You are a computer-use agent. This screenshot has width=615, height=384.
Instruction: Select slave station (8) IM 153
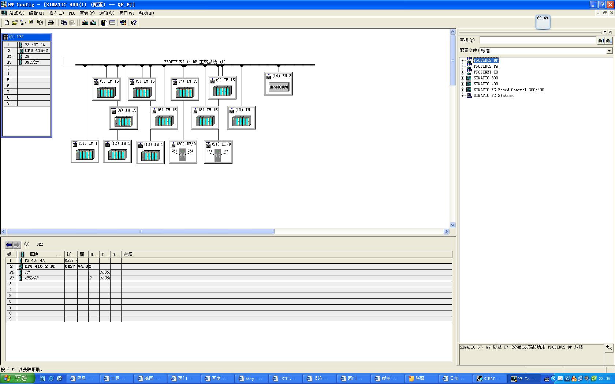coord(205,117)
